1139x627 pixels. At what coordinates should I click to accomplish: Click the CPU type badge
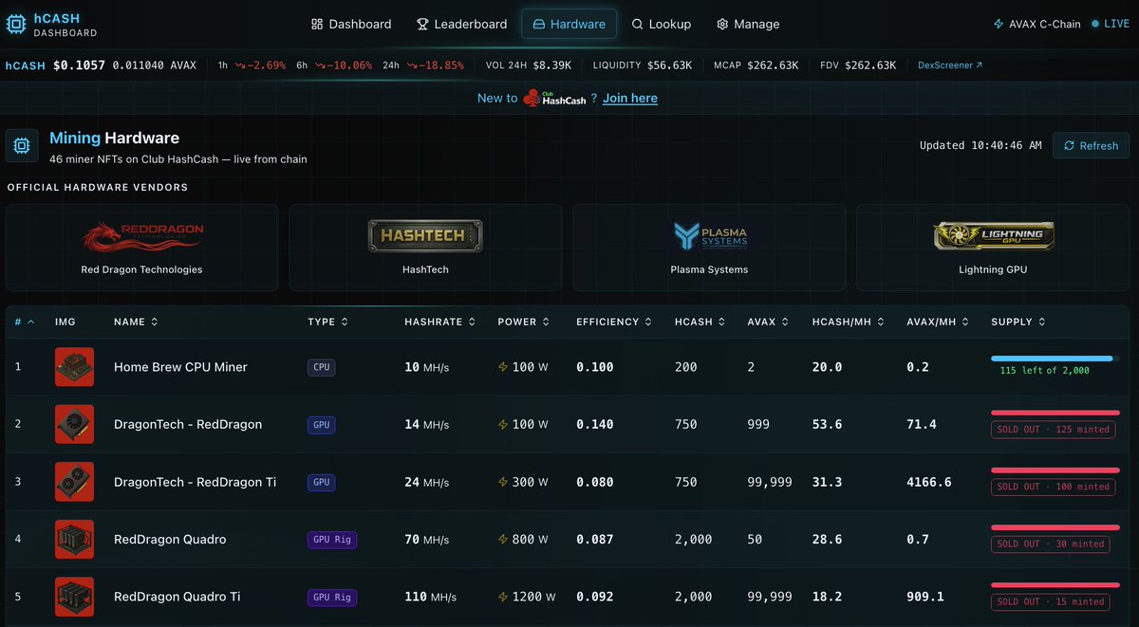pyautogui.click(x=322, y=367)
